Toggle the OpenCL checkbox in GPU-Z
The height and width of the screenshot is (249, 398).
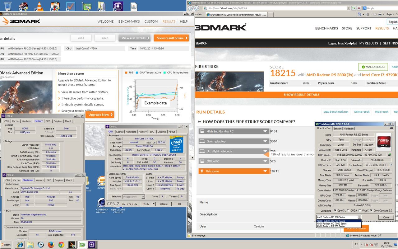pos(335,211)
